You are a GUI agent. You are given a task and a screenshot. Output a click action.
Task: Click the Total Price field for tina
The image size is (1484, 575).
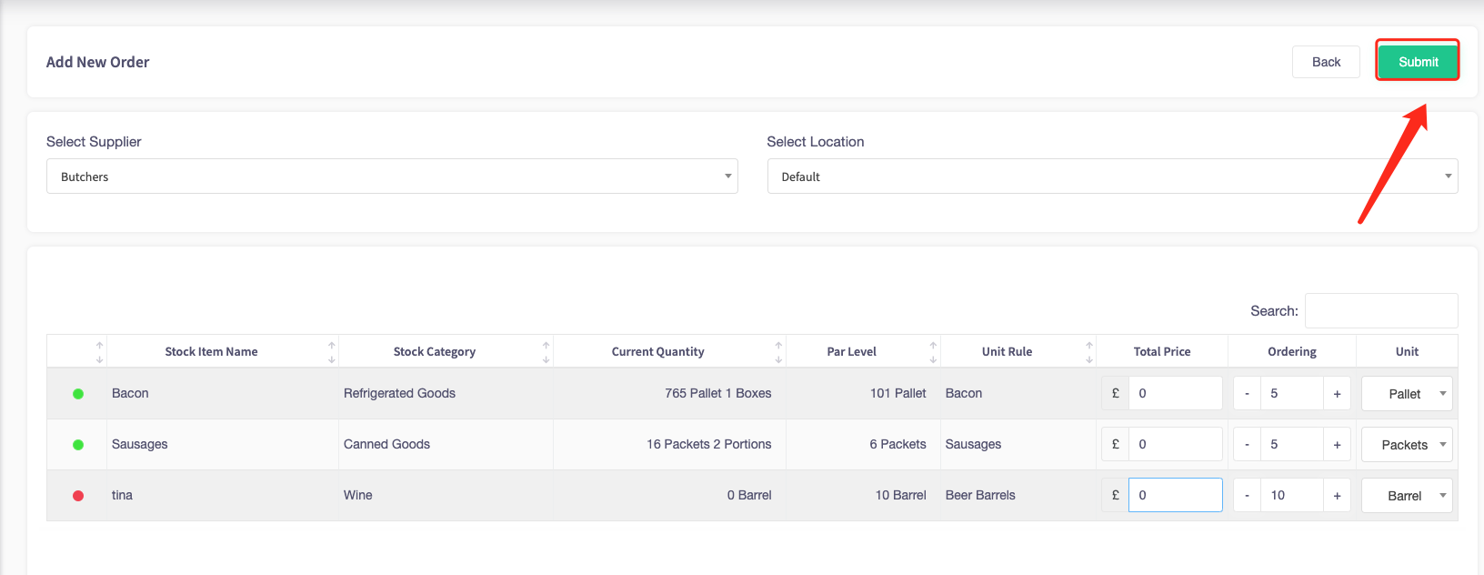1175,496
